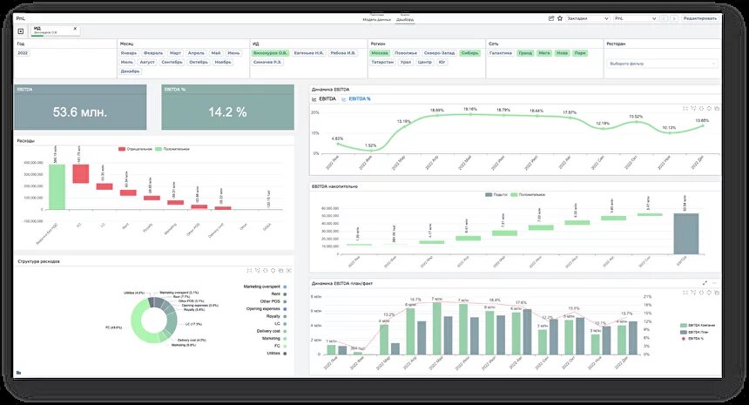Click second toolbar icon on план/факт chart

[x=693, y=293]
